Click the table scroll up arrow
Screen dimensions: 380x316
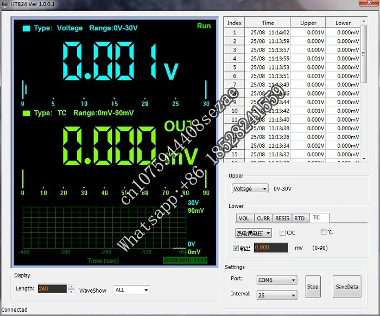(364, 21)
